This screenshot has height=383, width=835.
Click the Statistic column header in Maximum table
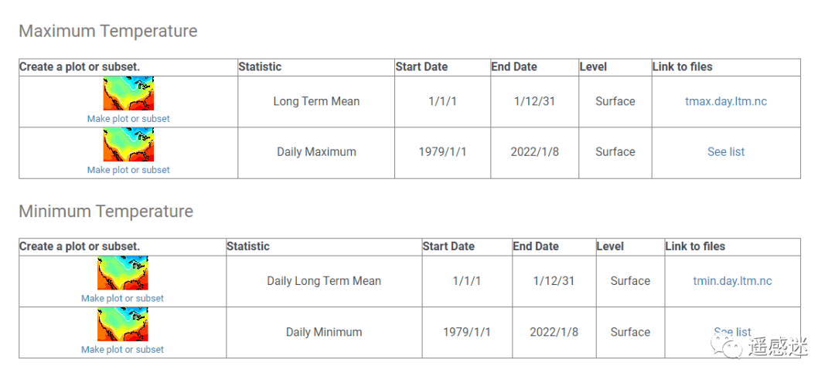pyautogui.click(x=260, y=67)
